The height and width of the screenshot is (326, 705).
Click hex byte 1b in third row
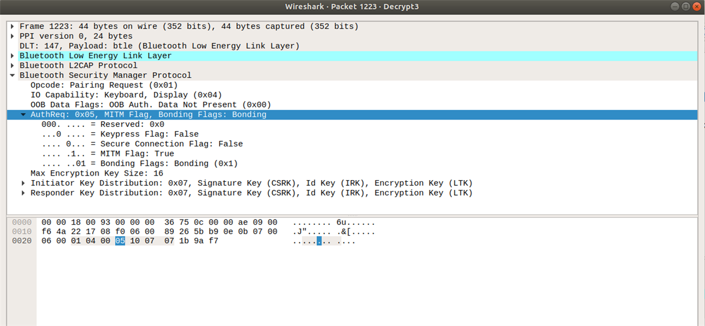184,241
